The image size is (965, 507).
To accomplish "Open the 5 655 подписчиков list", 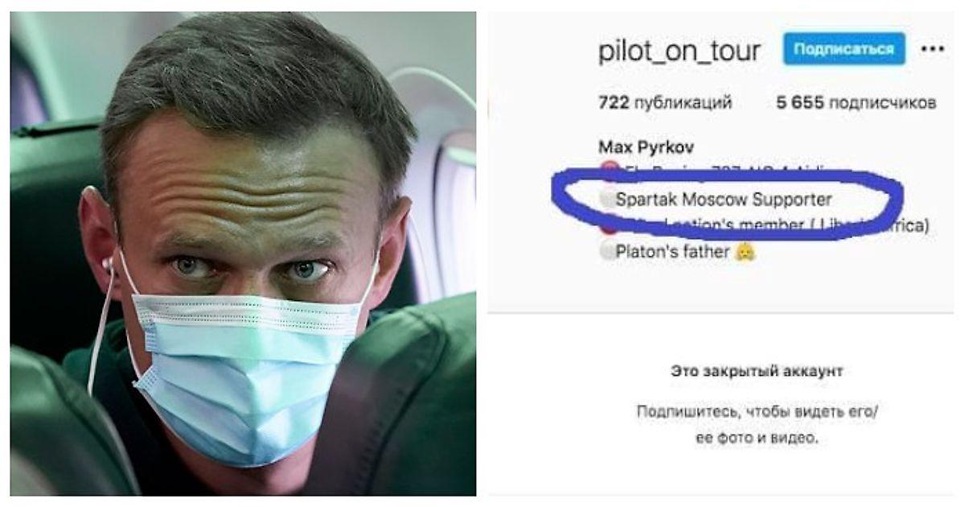I will click(x=856, y=103).
